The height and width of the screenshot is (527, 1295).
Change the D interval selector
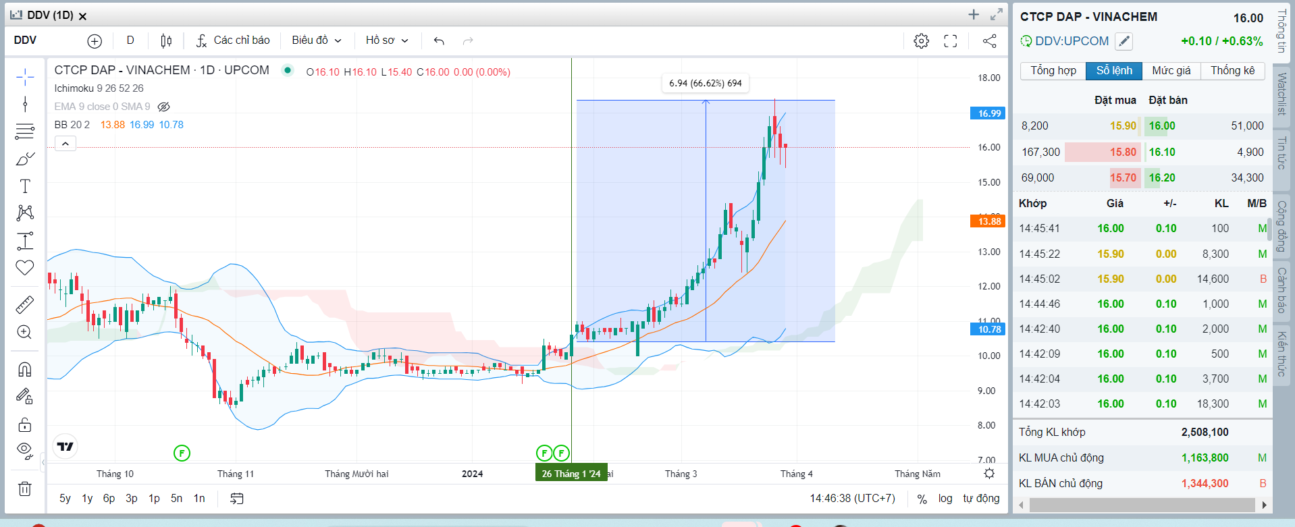tap(130, 40)
